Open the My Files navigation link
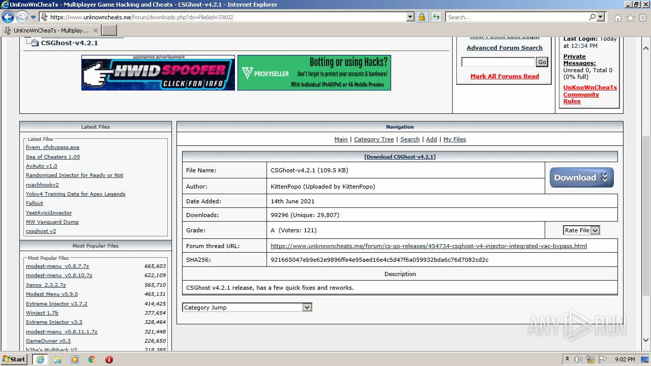The image size is (651, 366). click(x=455, y=139)
